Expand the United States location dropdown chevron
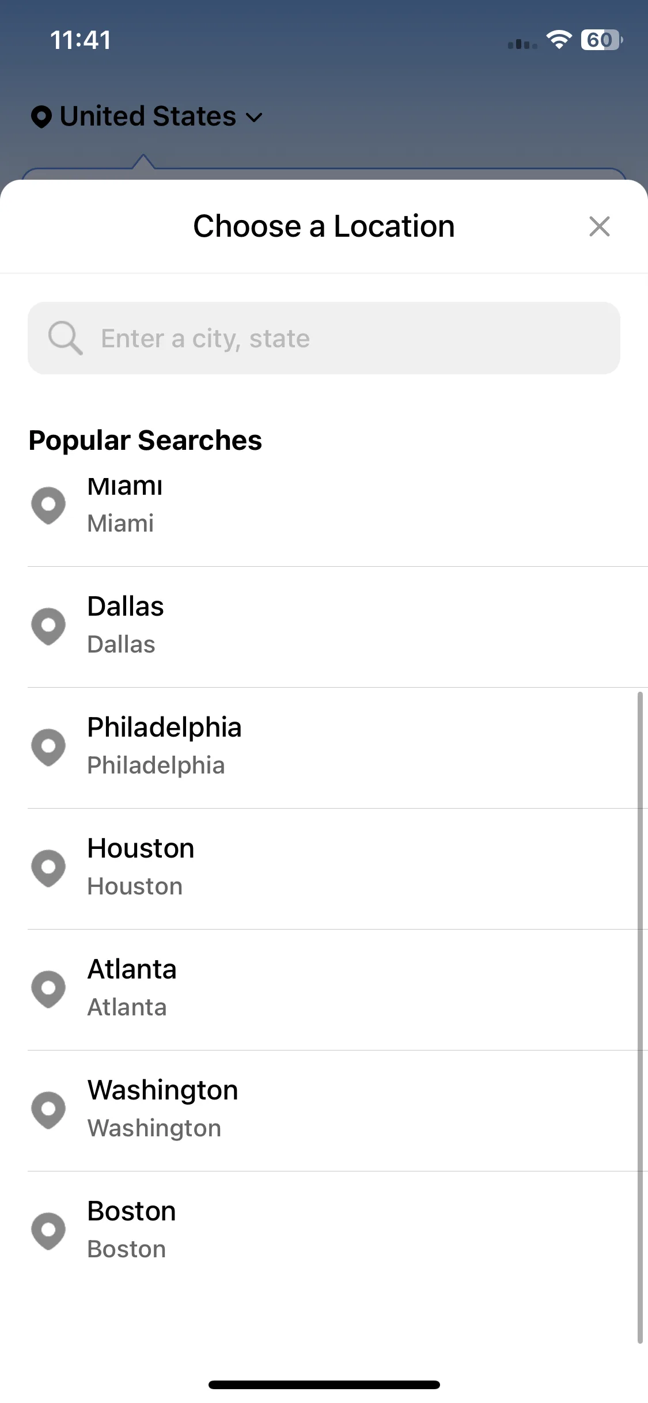Viewport: 648px width, 1403px height. 254,117
